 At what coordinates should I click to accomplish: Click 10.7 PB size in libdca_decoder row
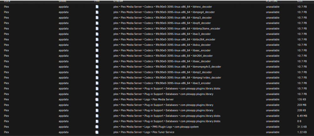click(302, 45)
